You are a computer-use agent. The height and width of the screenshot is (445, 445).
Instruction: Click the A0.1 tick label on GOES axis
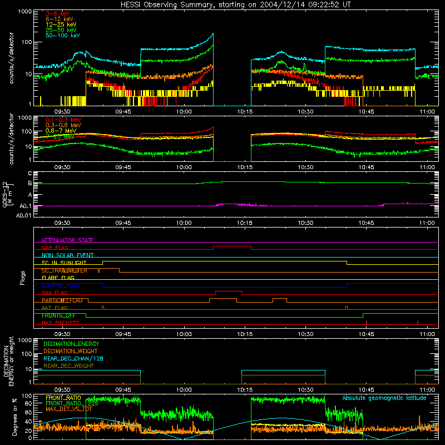coord(26,206)
